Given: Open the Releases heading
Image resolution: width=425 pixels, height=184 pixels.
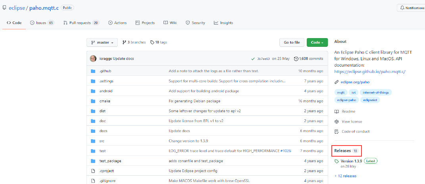Looking at the screenshot, I should [346, 151].
